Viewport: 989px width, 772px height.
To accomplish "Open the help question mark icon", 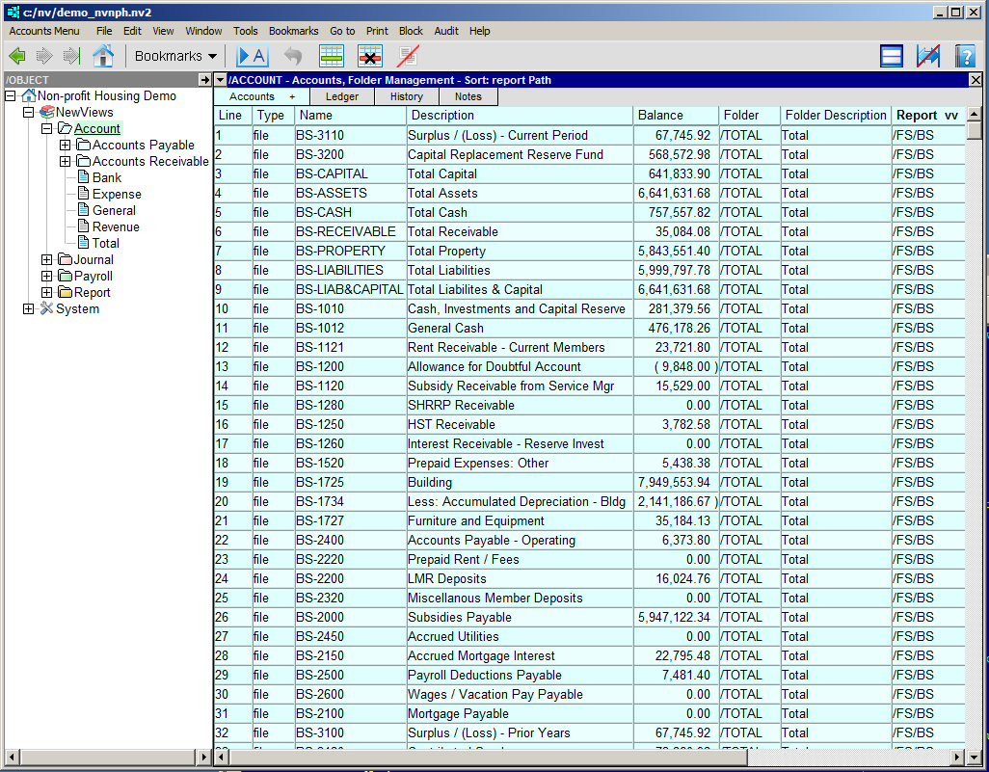I will [965, 56].
